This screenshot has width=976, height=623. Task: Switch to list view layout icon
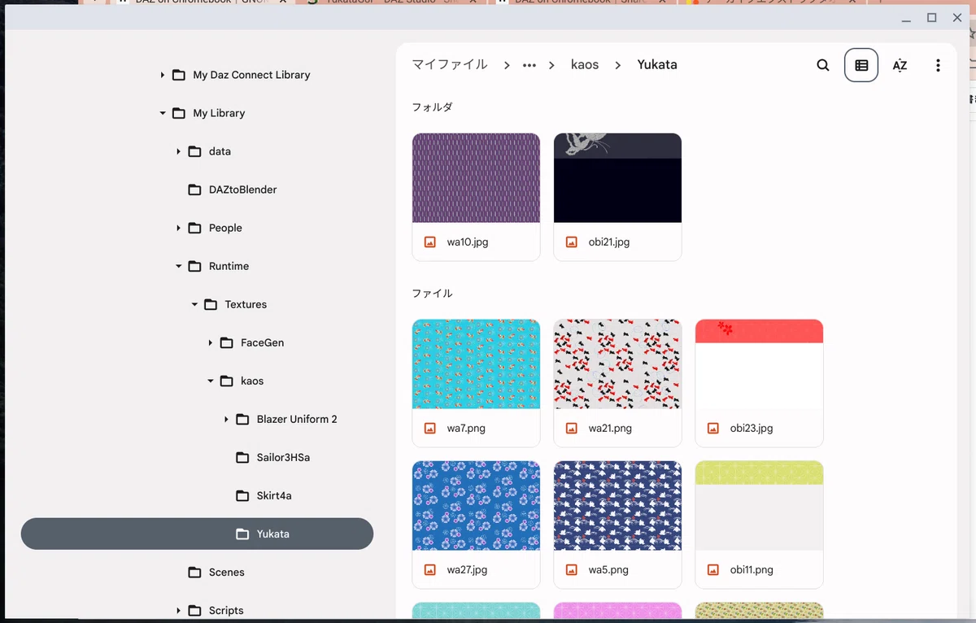[861, 65]
